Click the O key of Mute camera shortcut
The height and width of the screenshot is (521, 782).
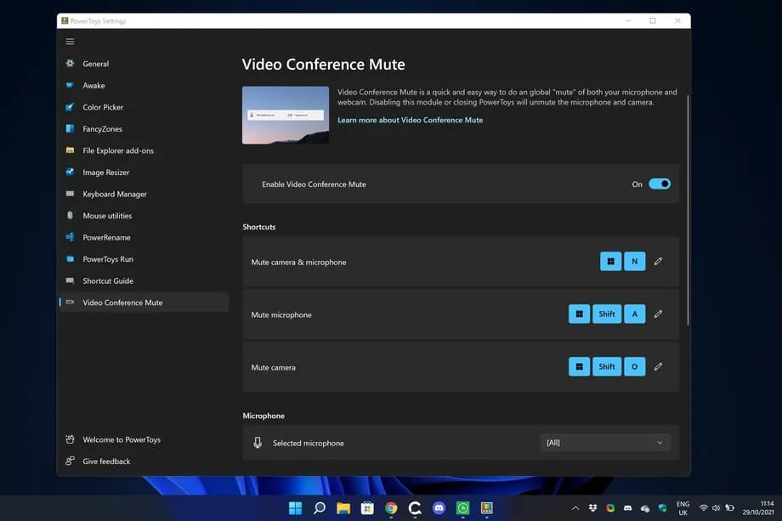[634, 366]
